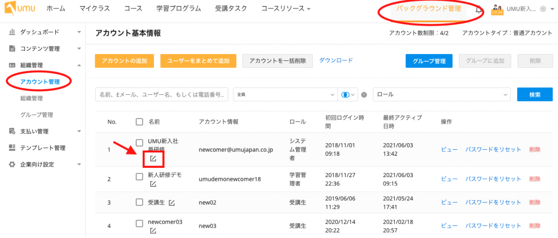The image size is (558, 238).
Task: Click アカウントを一括削除 button
Action: 278,61
